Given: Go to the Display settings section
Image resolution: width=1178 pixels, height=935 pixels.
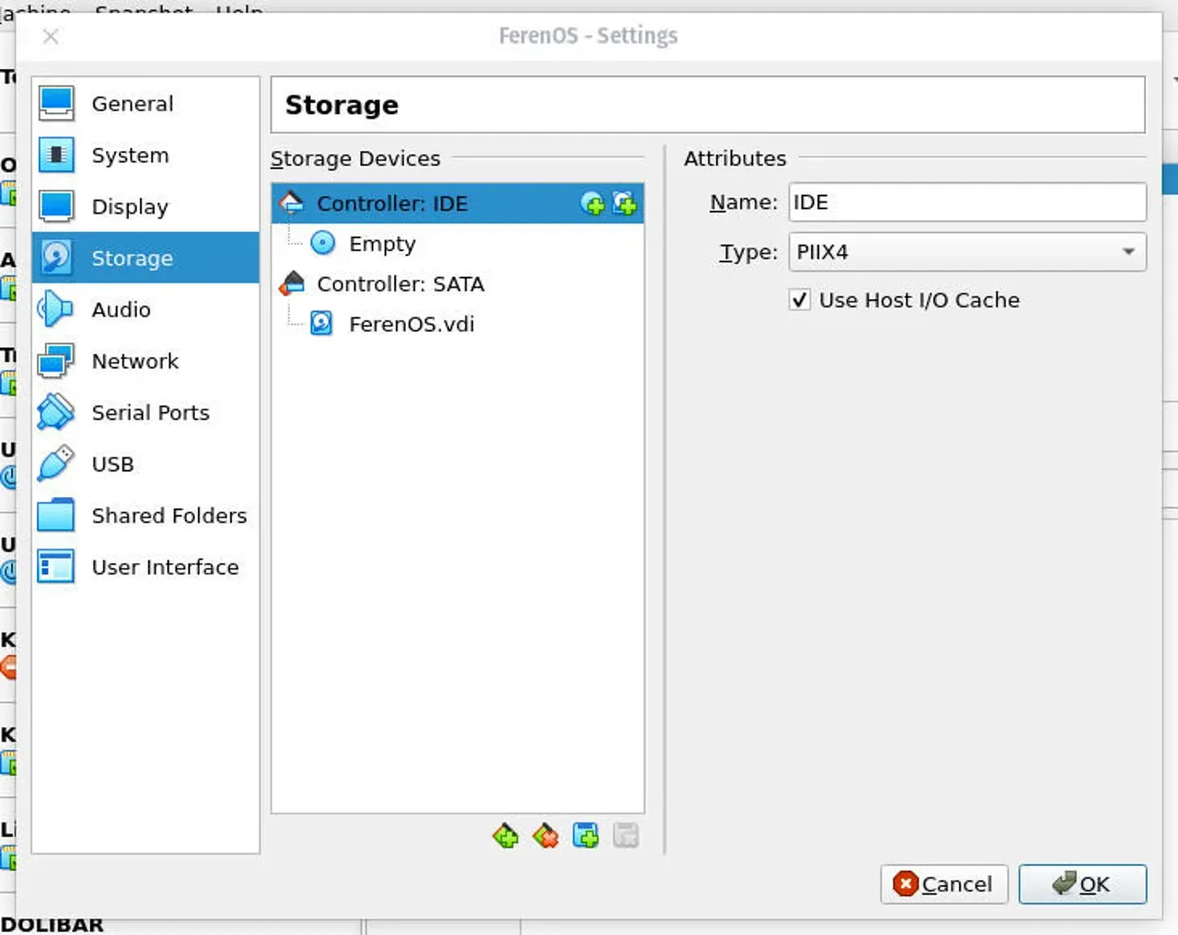Looking at the screenshot, I should point(145,206).
